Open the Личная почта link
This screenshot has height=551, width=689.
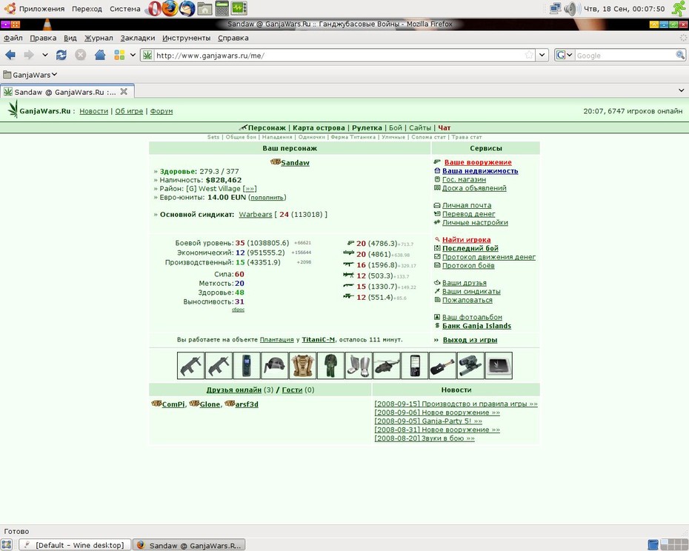(467, 205)
